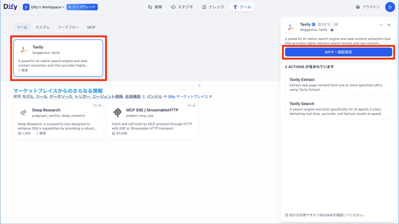Click langgenius/tavily text in detail panel
This screenshot has height=224, width=399.
click(x=314, y=30)
